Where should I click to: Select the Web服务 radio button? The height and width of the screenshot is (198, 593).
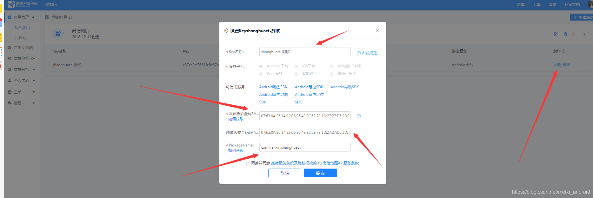261,74
